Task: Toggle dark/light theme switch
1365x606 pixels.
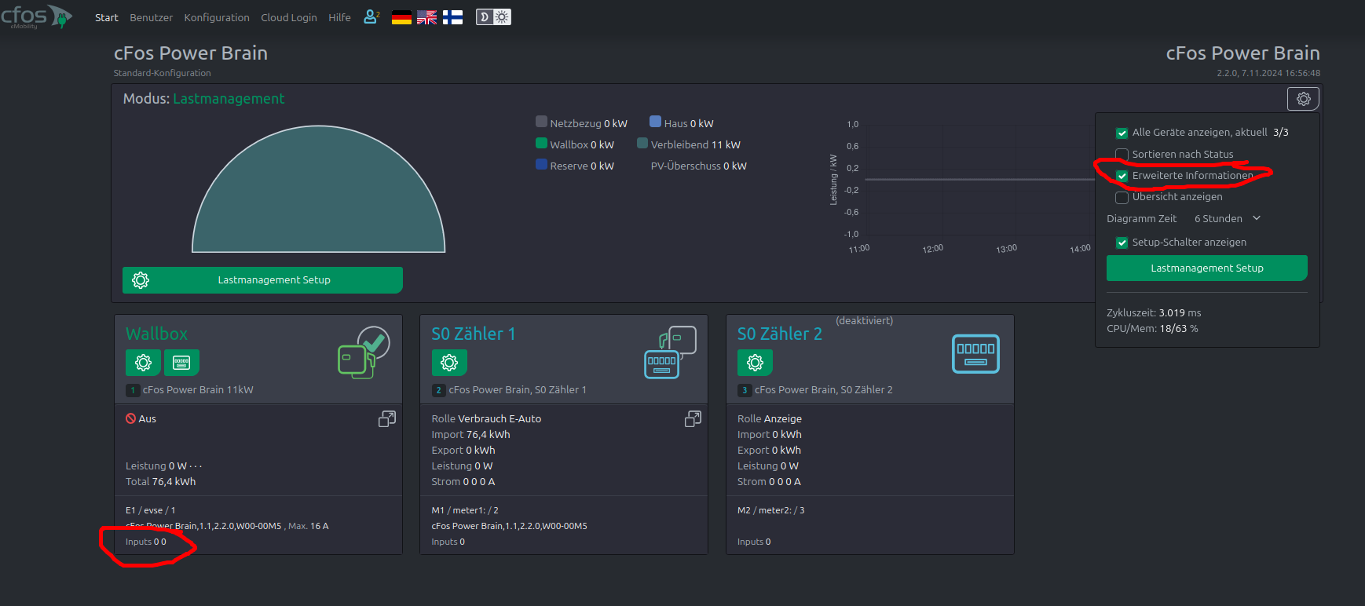Action: (x=493, y=16)
